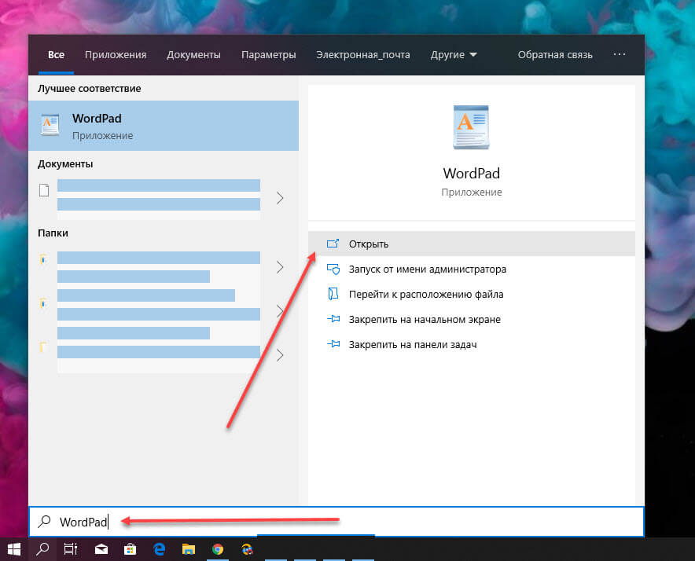
Task: Click the Лучшее соответствие heading
Action: pyautogui.click(x=89, y=88)
